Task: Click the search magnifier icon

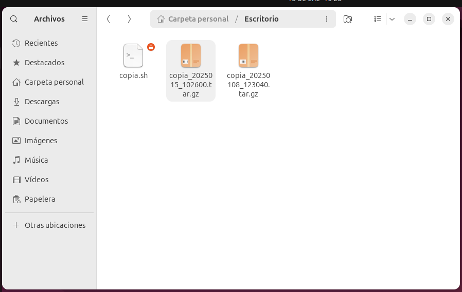Action: coord(14,19)
